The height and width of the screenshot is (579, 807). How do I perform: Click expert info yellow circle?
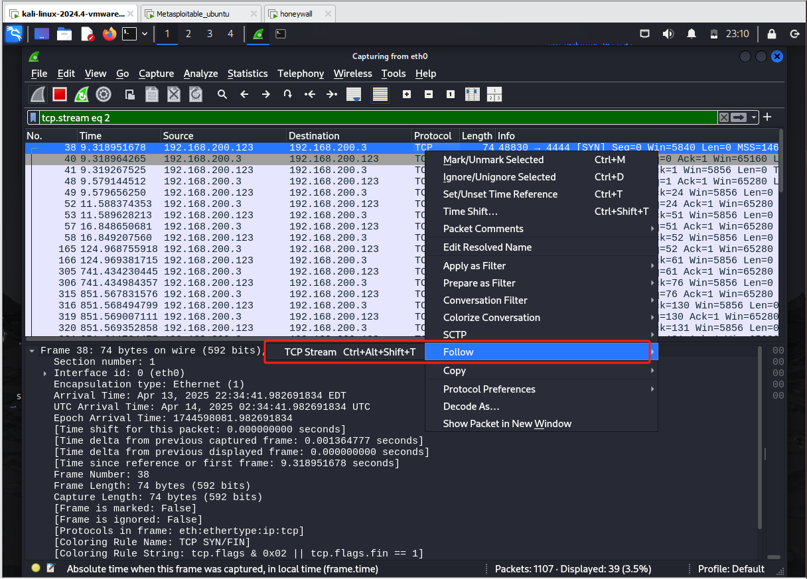(x=36, y=568)
